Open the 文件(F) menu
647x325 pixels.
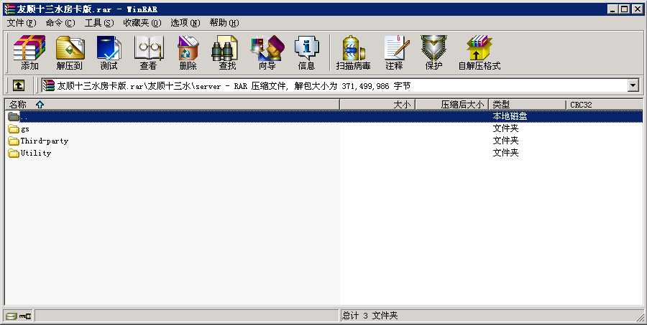click(x=22, y=23)
